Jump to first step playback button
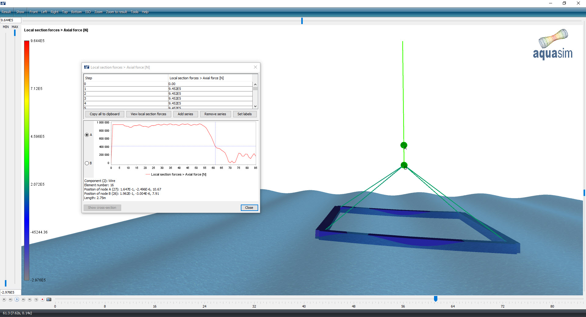 click(x=4, y=299)
